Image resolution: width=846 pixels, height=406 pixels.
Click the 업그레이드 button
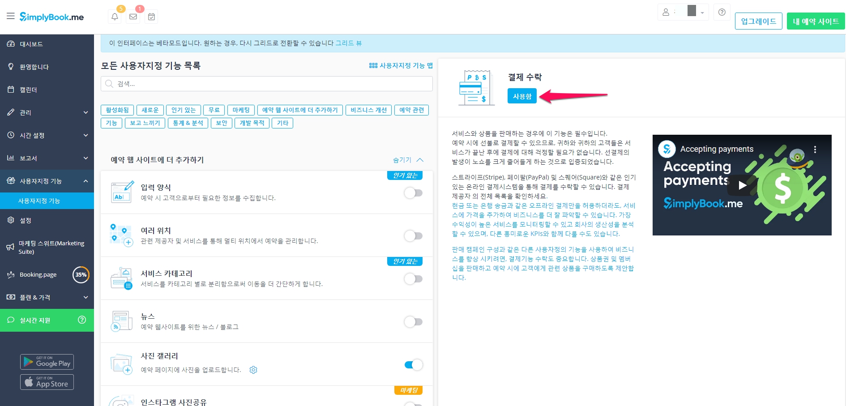pyautogui.click(x=758, y=21)
